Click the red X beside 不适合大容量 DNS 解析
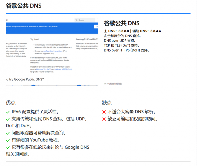Screen dimensions: 197x166 [104, 112]
